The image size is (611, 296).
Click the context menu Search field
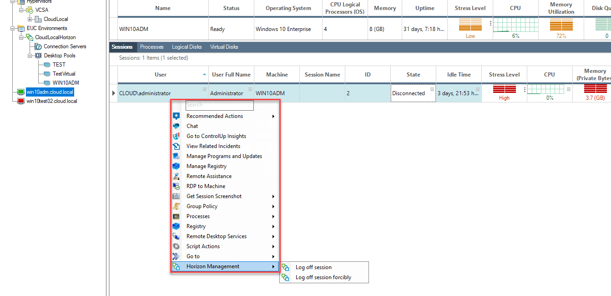click(219, 105)
